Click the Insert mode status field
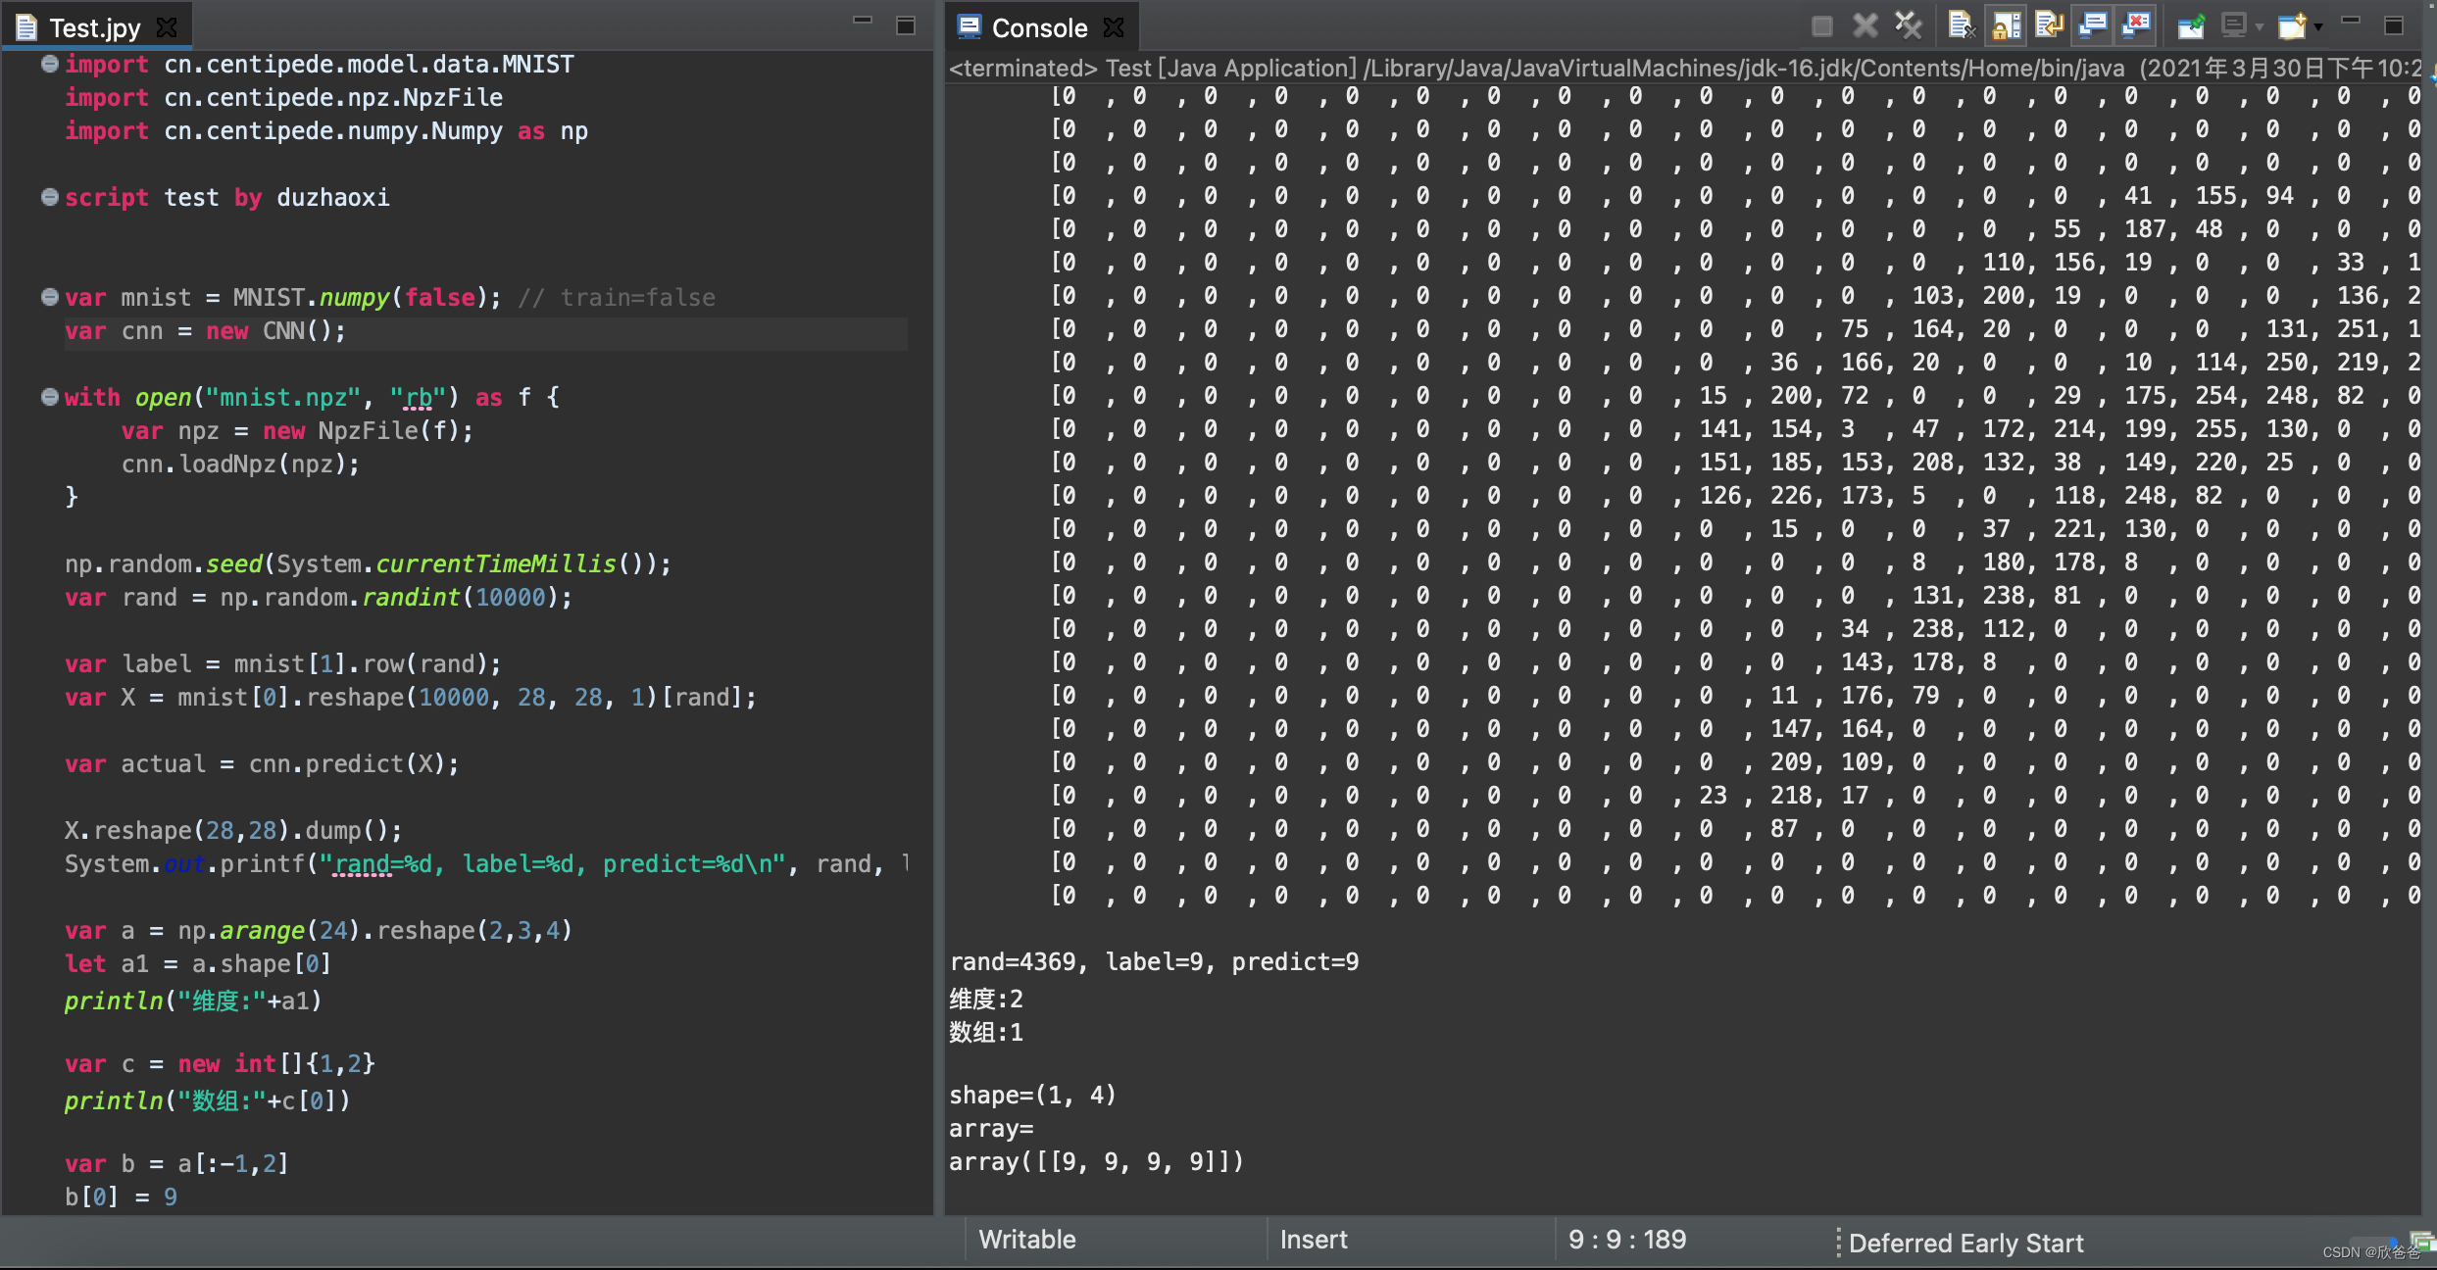This screenshot has height=1270, width=2437. [x=1313, y=1240]
